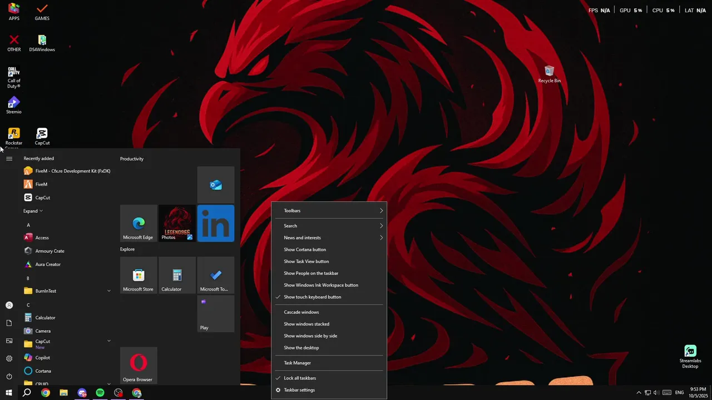Open Taskbar settings
The width and height of the screenshot is (712, 400).
click(329, 390)
